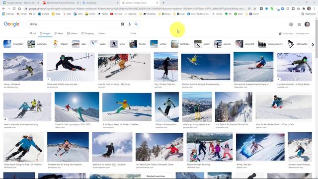Open the new tab plus button
The width and height of the screenshot is (318, 179).
(163, 3)
